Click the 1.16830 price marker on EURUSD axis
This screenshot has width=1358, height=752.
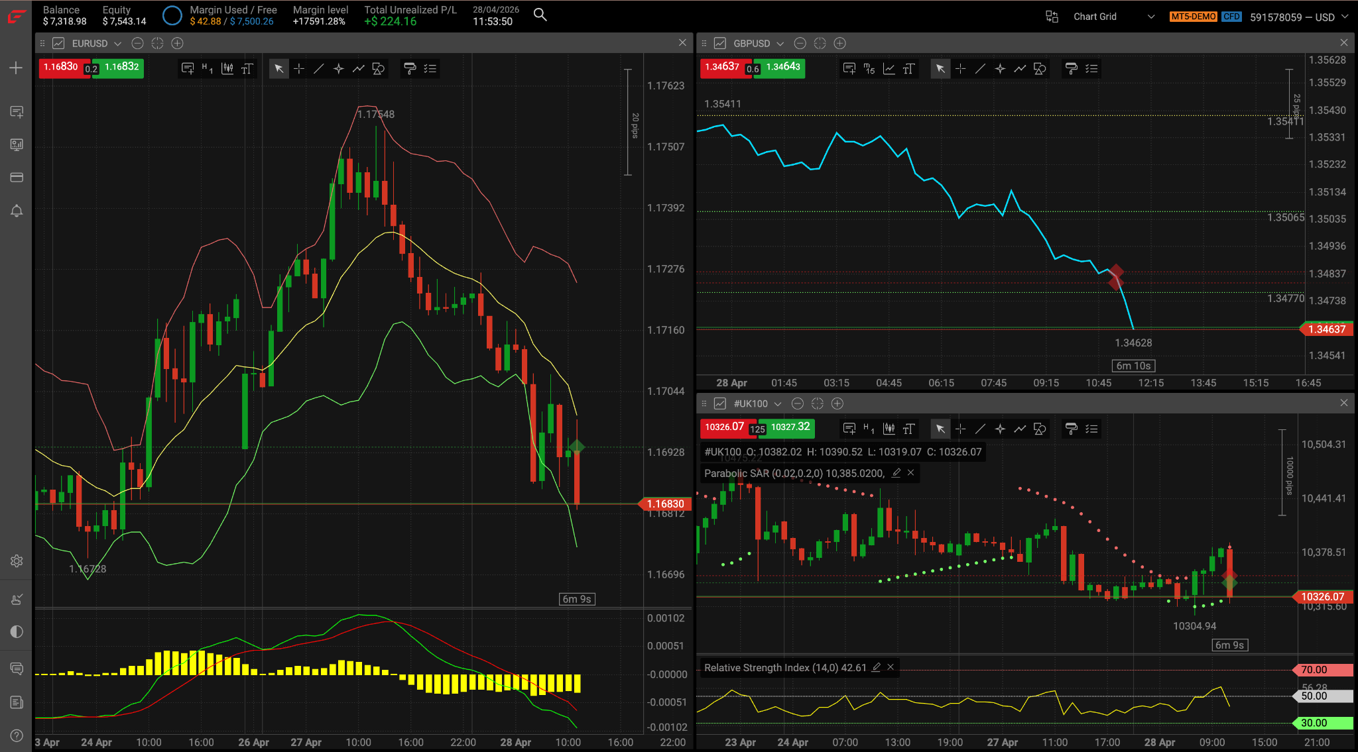tap(665, 504)
